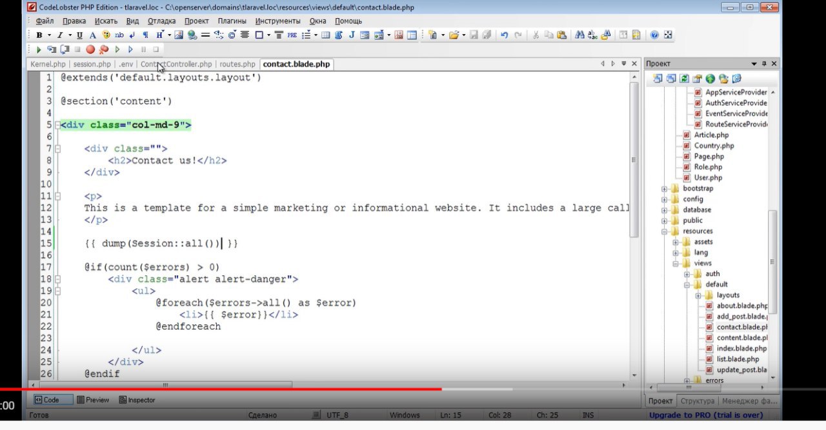Collapse the views folder
826x430 pixels.
[676, 264]
